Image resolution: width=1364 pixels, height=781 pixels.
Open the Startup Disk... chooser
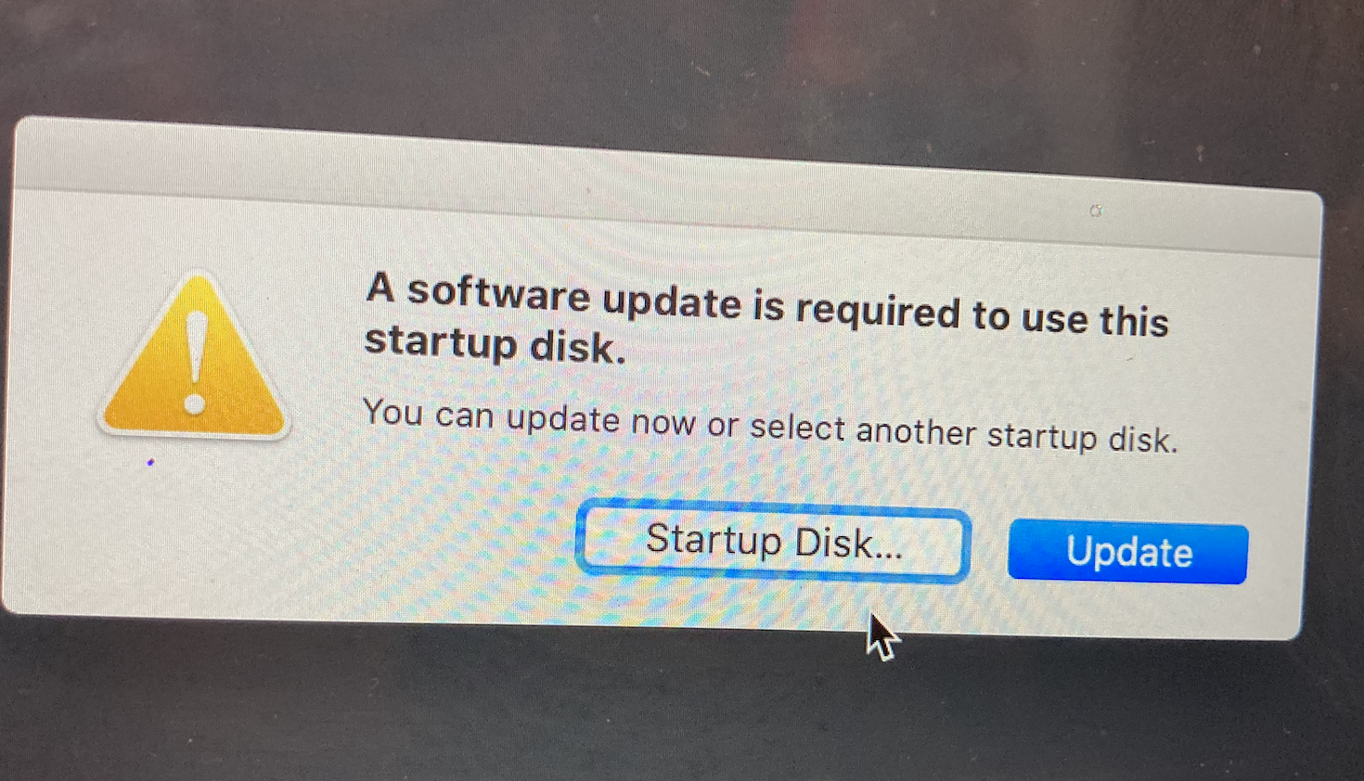click(773, 541)
